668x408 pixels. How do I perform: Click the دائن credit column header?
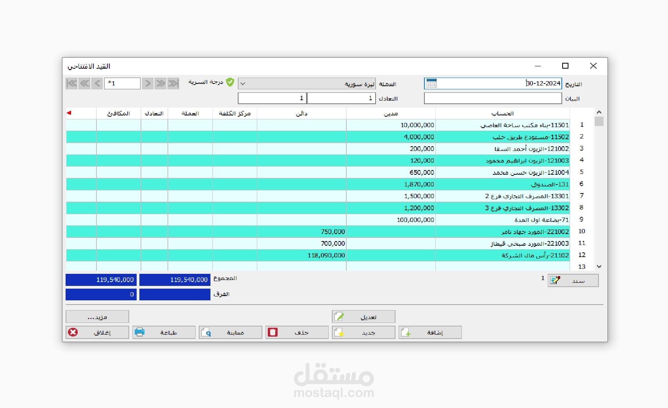click(301, 114)
